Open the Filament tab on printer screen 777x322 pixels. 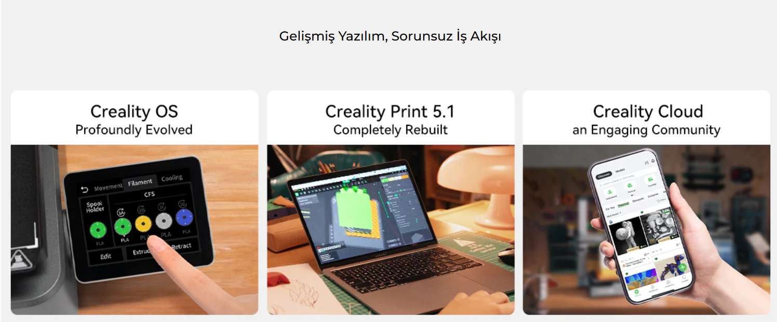click(140, 182)
